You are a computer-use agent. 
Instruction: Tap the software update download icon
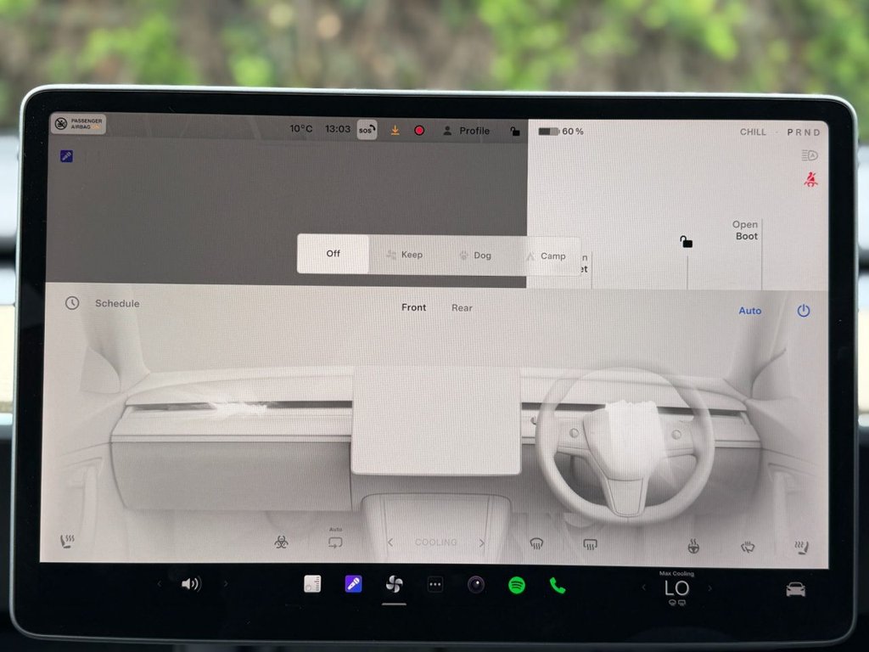tap(394, 130)
